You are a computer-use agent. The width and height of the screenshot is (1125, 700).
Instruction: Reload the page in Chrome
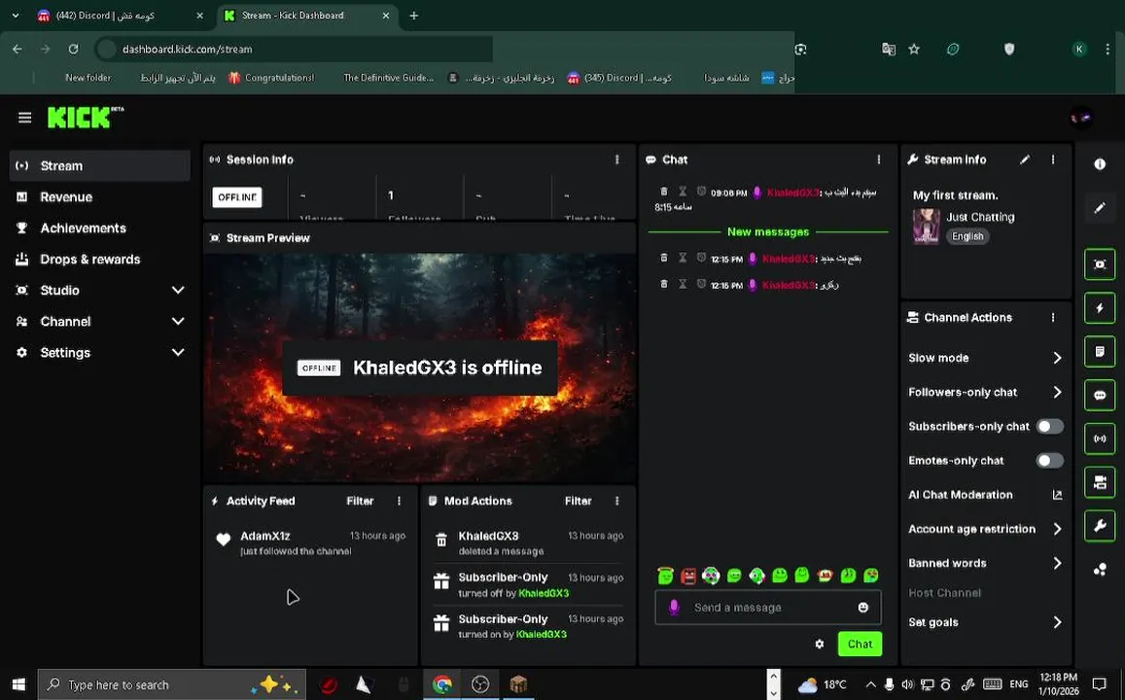click(73, 50)
